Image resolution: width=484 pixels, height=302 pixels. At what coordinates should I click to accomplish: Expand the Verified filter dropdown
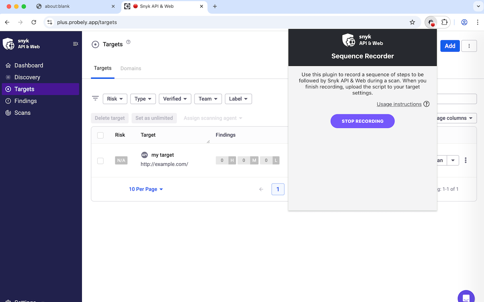click(175, 99)
